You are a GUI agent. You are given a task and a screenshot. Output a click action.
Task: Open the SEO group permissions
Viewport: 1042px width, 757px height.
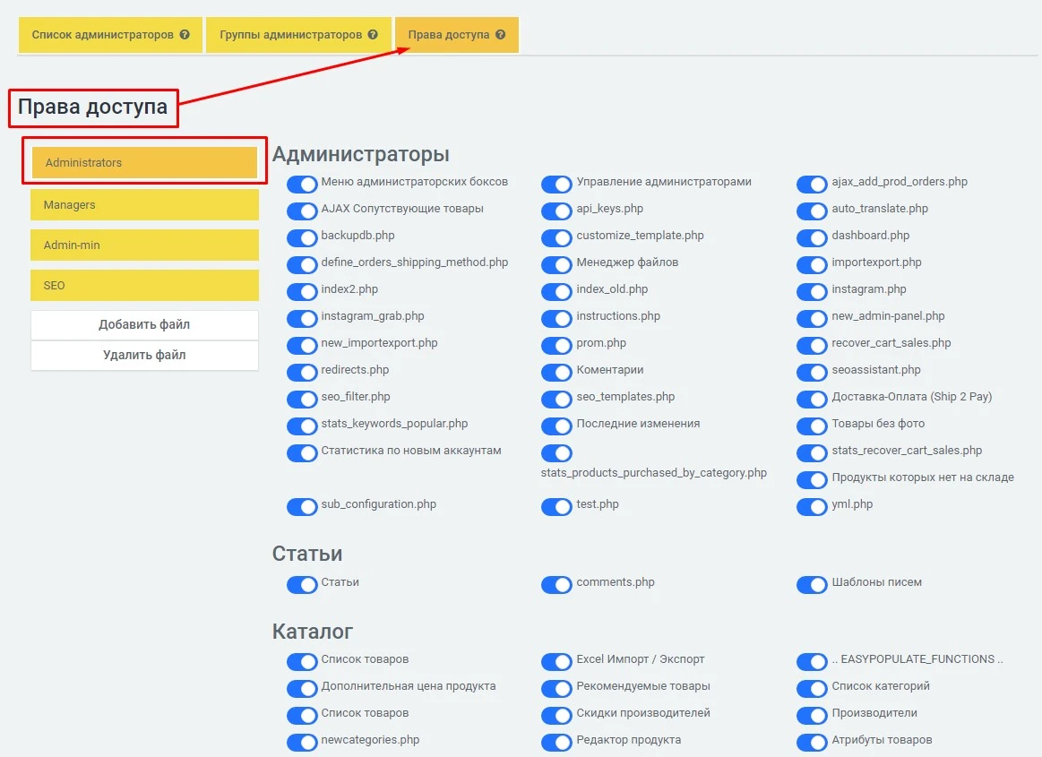(144, 286)
